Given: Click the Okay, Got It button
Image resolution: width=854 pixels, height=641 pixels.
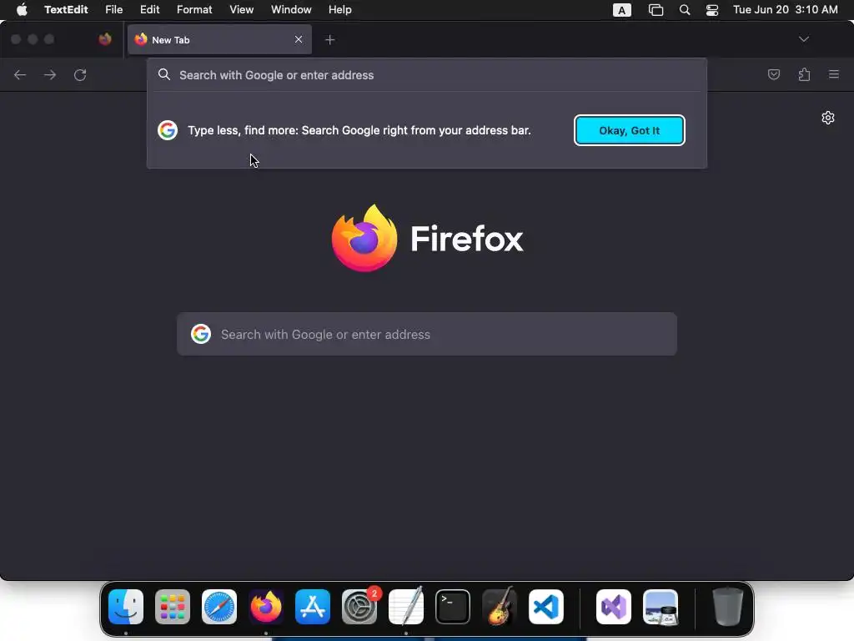Looking at the screenshot, I should [630, 130].
